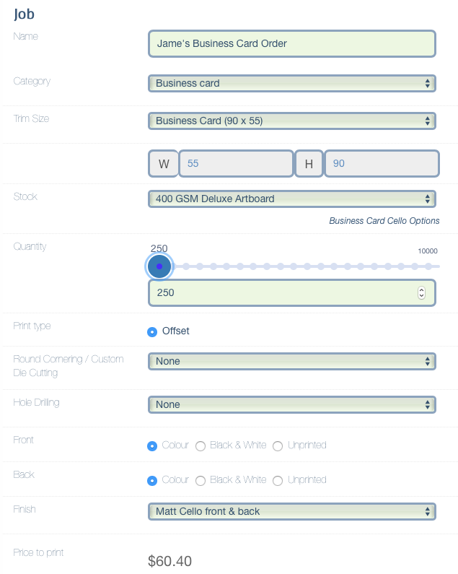Open the Finish dropdown
The image size is (458, 574).
coord(291,511)
